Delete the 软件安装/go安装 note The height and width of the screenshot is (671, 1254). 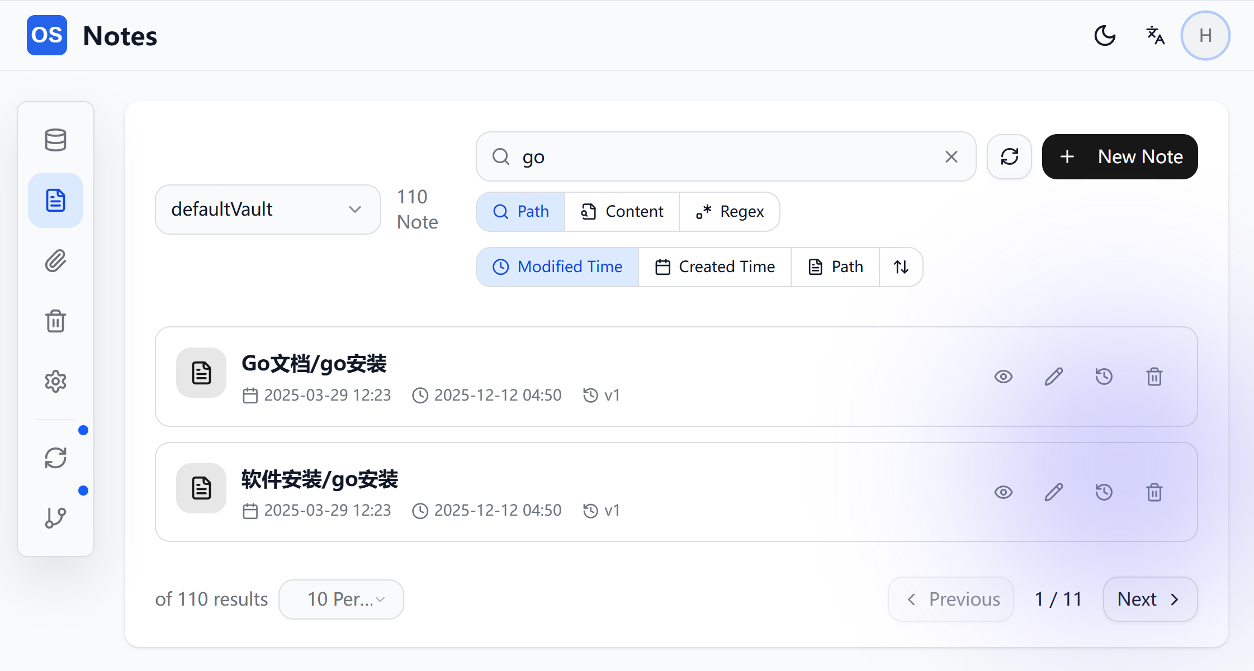[x=1154, y=492]
